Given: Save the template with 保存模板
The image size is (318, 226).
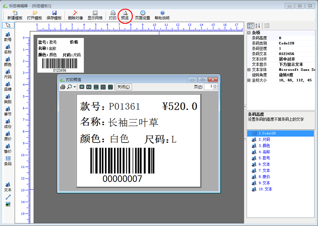Looking at the screenshot, I should 54,15.
